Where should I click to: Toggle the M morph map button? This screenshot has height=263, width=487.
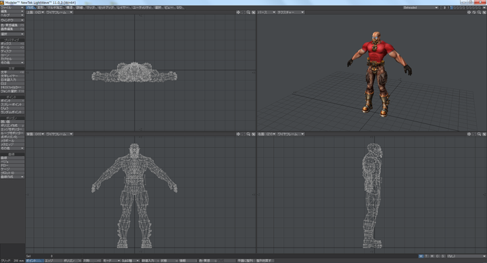point(432,256)
